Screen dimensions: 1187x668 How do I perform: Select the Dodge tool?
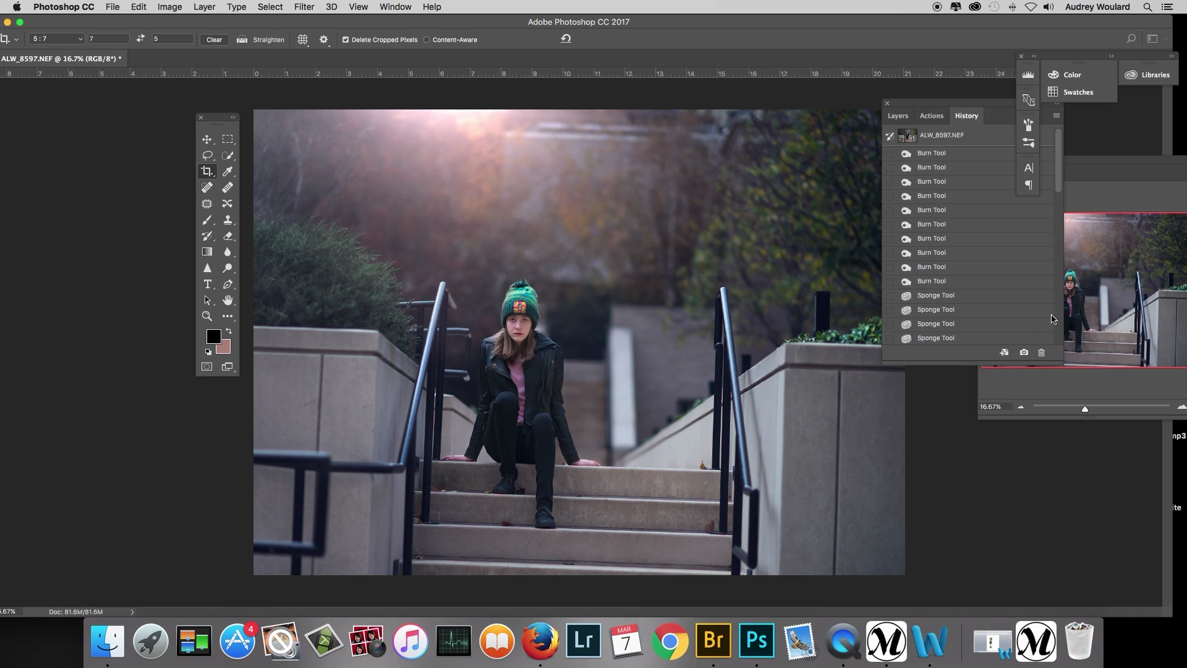click(228, 268)
